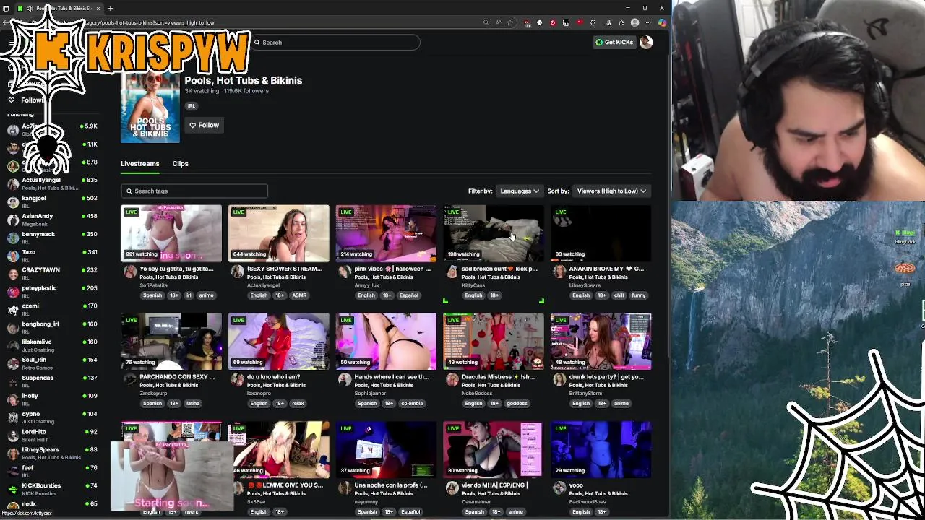The width and height of the screenshot is (925, 520).
Task: Click the latina tag on Zmokepurp card
Action: tap(192, 404)
